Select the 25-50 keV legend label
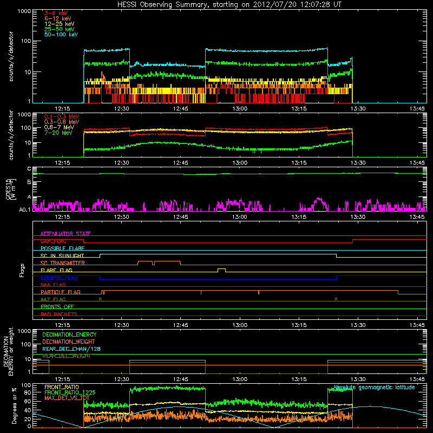 (x=60, y=29)
